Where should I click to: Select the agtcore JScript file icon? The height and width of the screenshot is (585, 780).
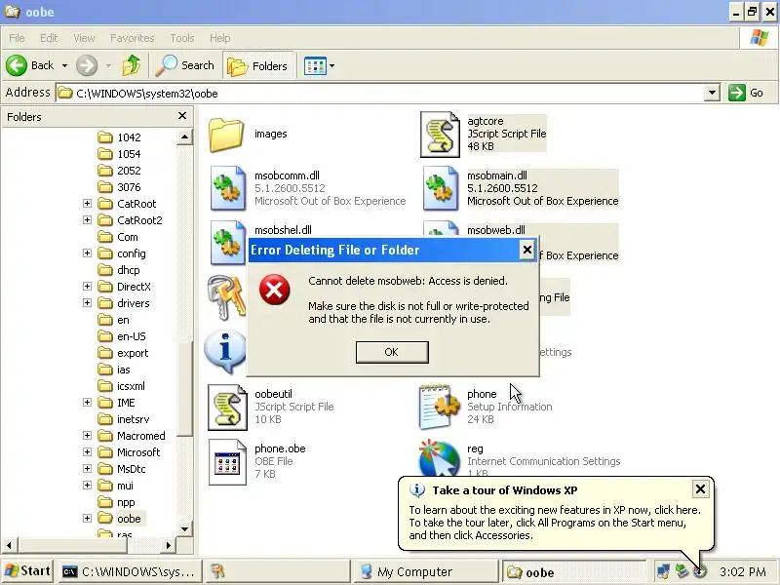[440, 135]
